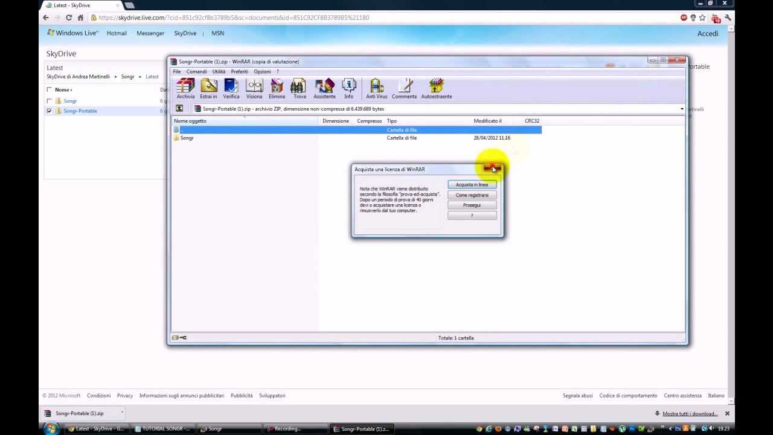Open the Messenger link
Image resolution: width=773 pixels, height=435 pixels.
[x=150, y=33]
